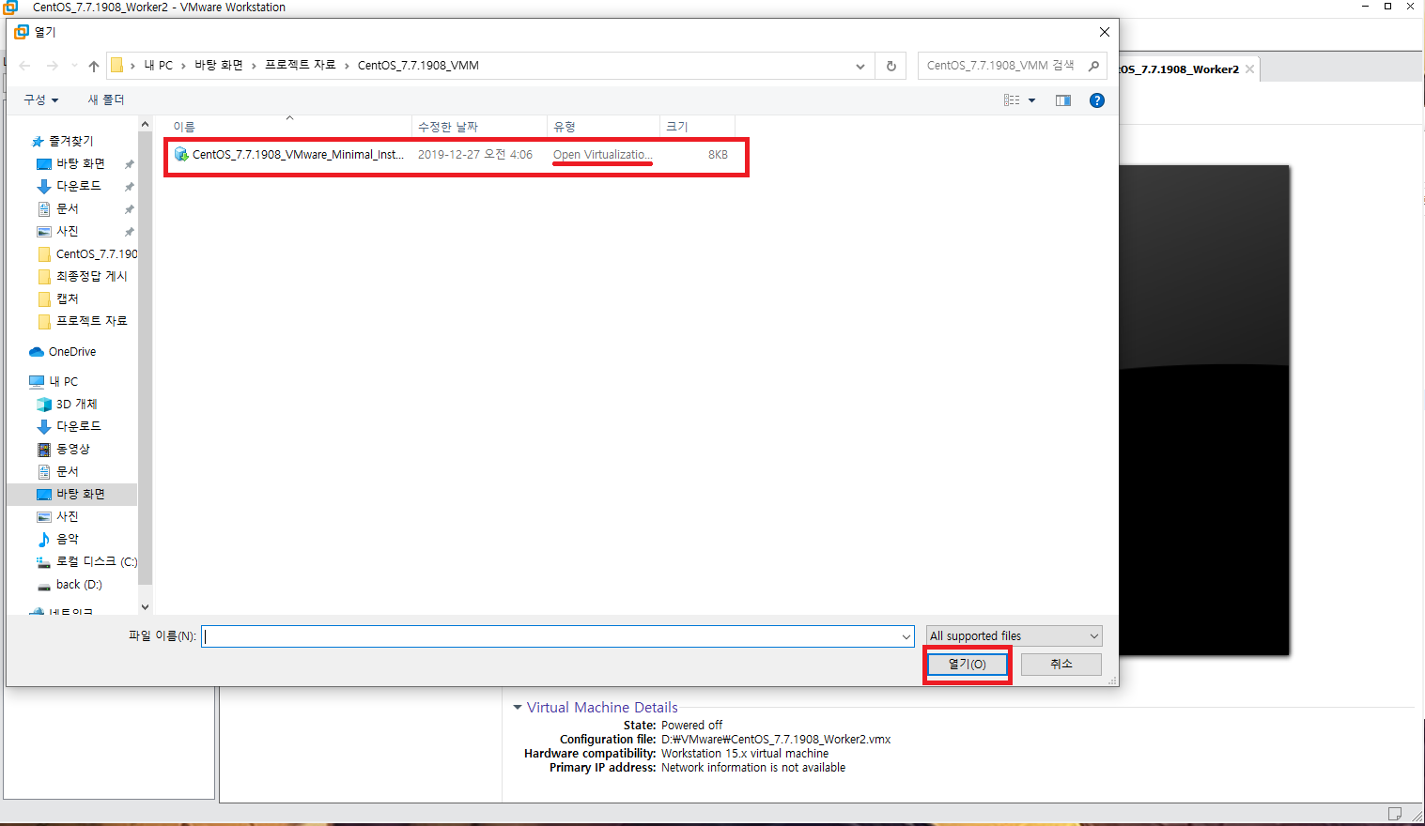This screenshot has height=826, width=1425.
Task: Click the 8KB size cell
Action: click(x=718, y=155)
